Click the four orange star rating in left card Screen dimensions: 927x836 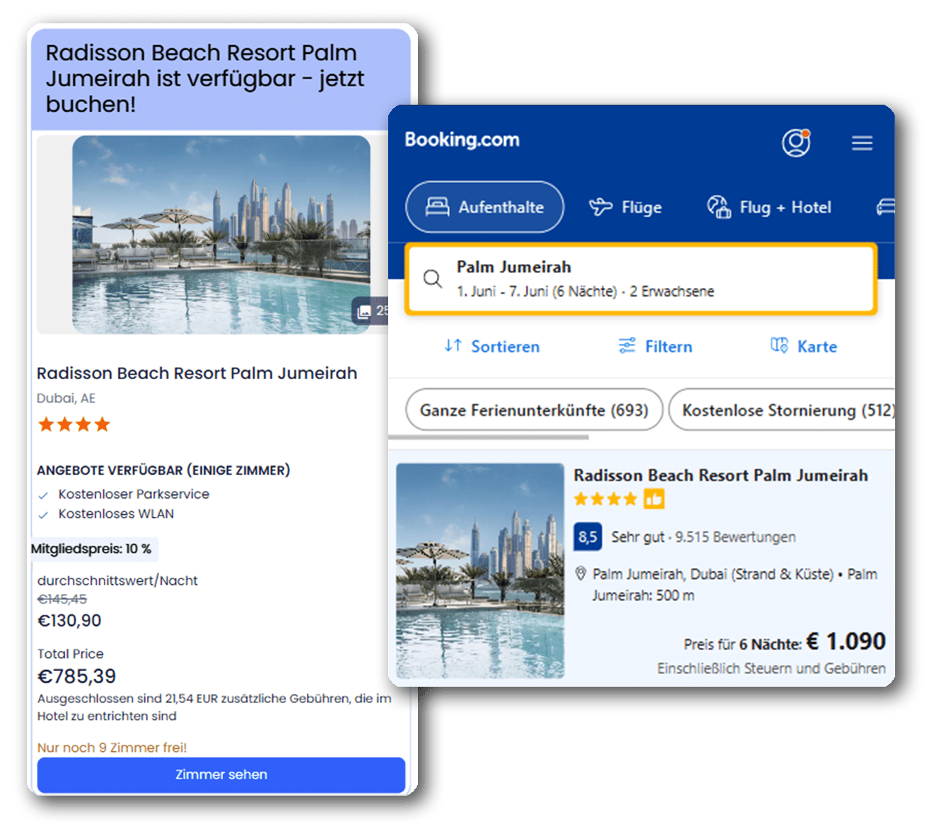74,424
